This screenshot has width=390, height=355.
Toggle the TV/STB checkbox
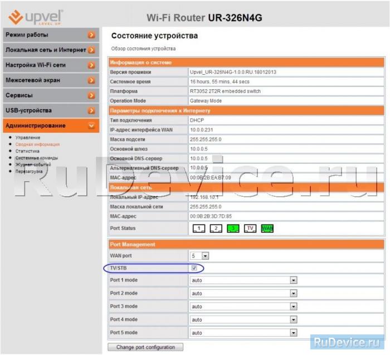(x=194, y=268)
